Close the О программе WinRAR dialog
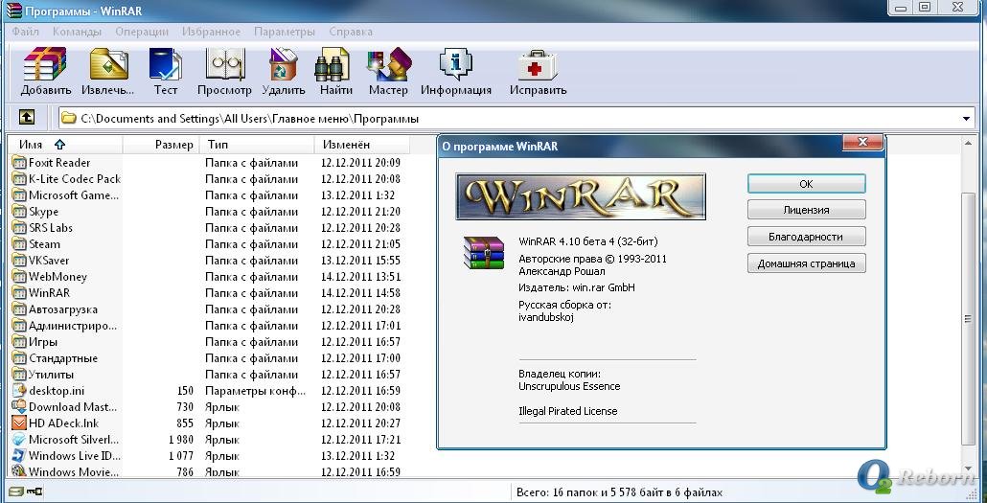This screenshot has height=503, width=987. [x=862, y=143]
